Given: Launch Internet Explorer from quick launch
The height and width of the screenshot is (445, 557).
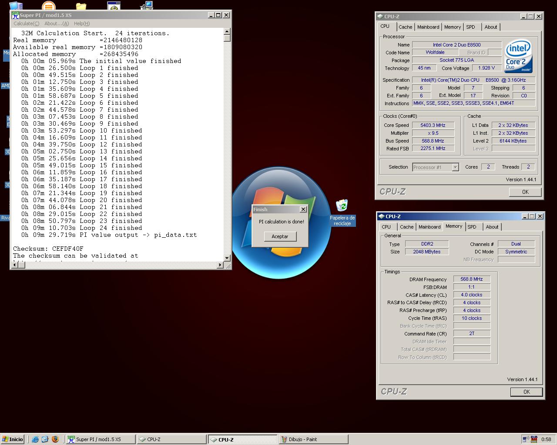Looking at the screenshot, I should [x=35, y=439].
